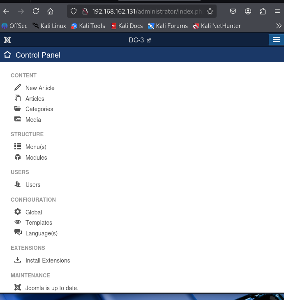Open the Media manager
The height and width of the screenshot is (300, 284).
[x=33, y=120]
